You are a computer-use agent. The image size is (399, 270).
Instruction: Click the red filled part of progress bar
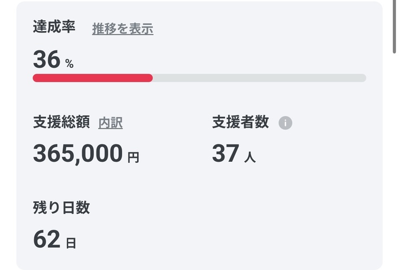92,78
